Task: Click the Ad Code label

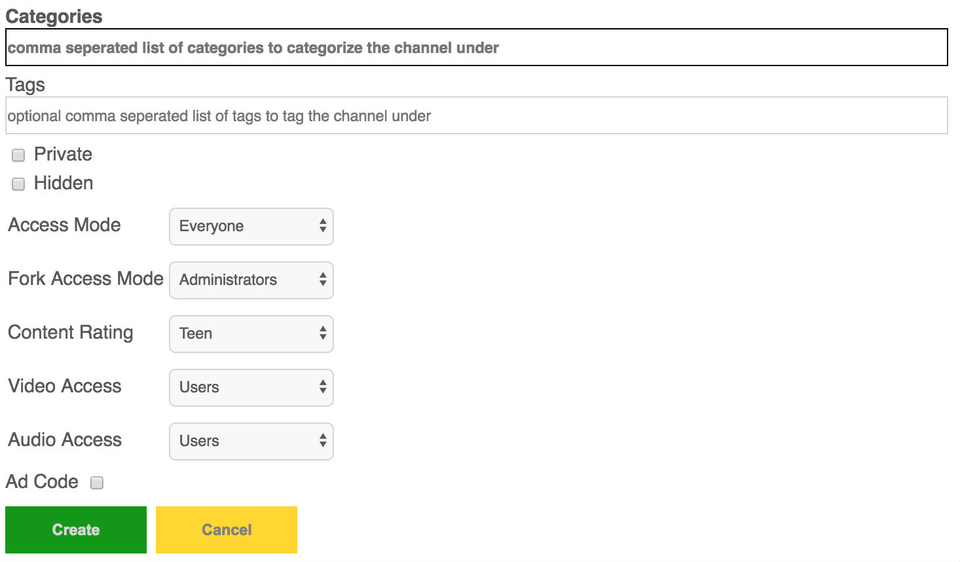Action: click(x=42, y=481)
